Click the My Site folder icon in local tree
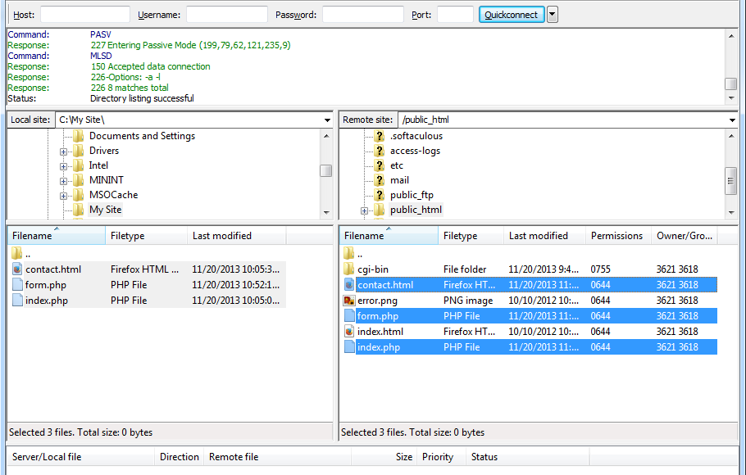This screenshot has width=746, height=475. click(79, 210)
